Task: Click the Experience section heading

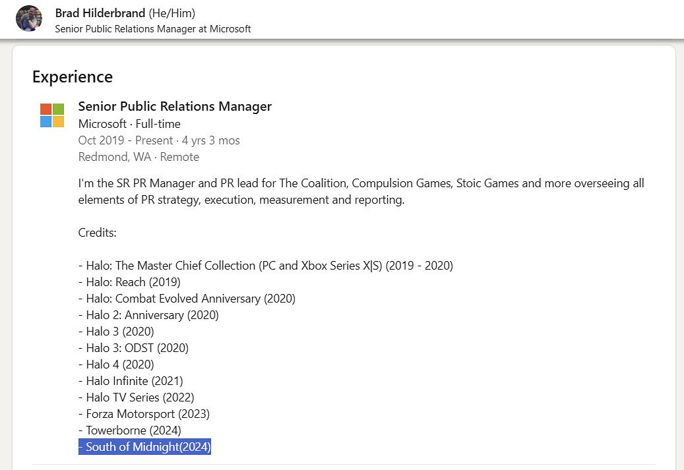Action: click(73, 76)
